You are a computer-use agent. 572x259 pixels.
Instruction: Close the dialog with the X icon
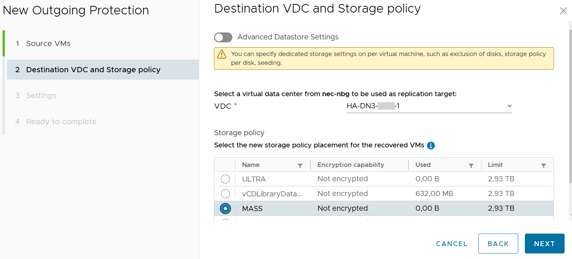tap(563, 11)
